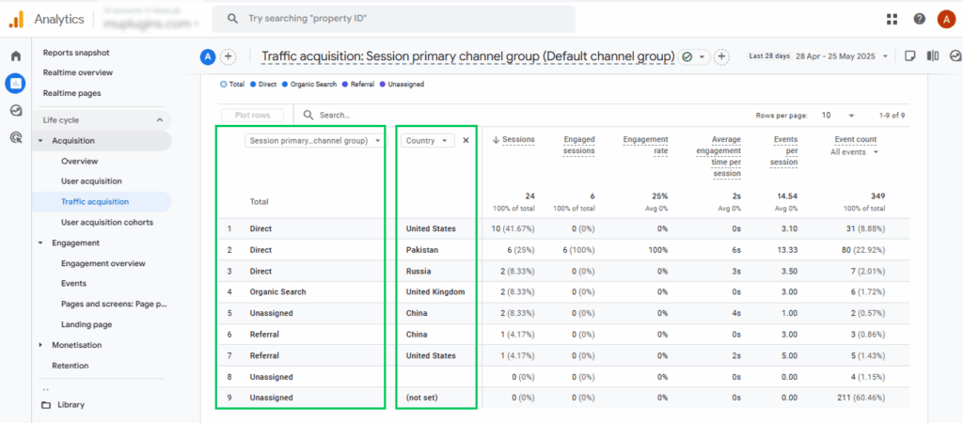Open User acquisition report
Screen dimensions: 963x423
91,181
